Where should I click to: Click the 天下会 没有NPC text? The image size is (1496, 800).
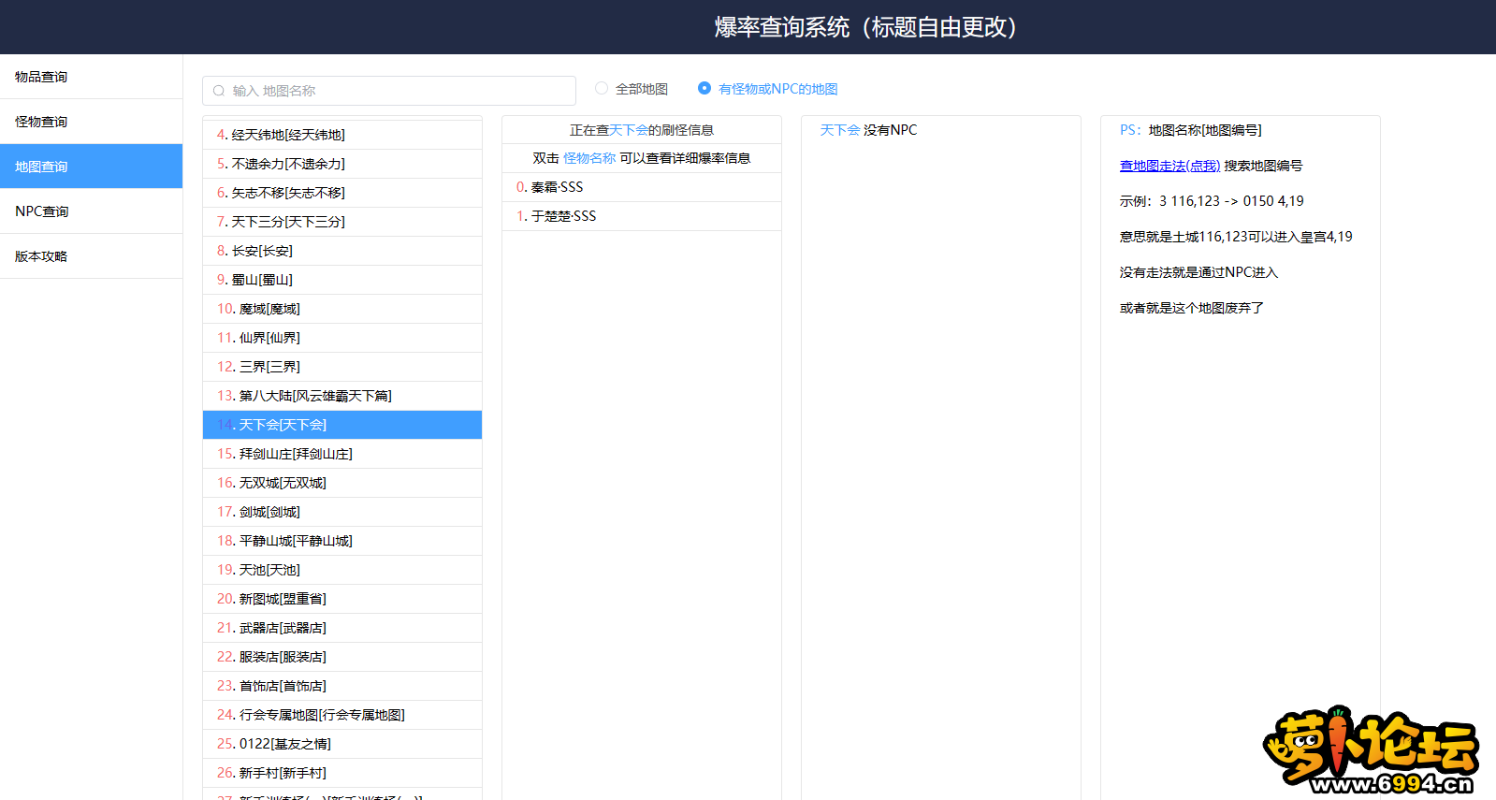click(868, 130)
